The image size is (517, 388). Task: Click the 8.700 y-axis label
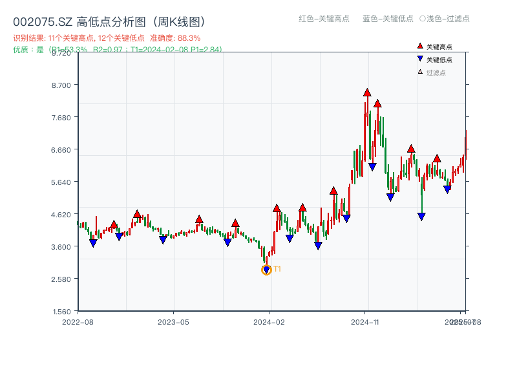(x=61, y=85)
